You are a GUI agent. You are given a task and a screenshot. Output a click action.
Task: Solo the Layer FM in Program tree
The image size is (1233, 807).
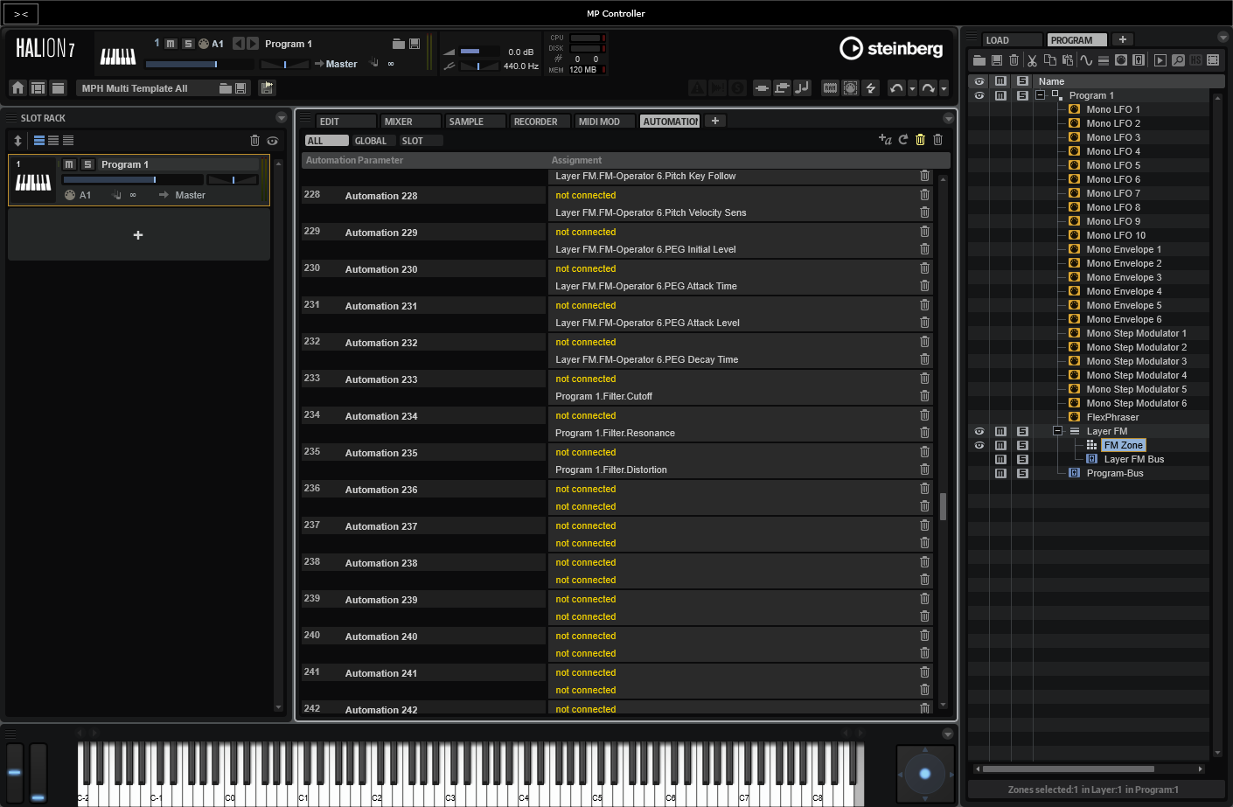pos(1022,431)
